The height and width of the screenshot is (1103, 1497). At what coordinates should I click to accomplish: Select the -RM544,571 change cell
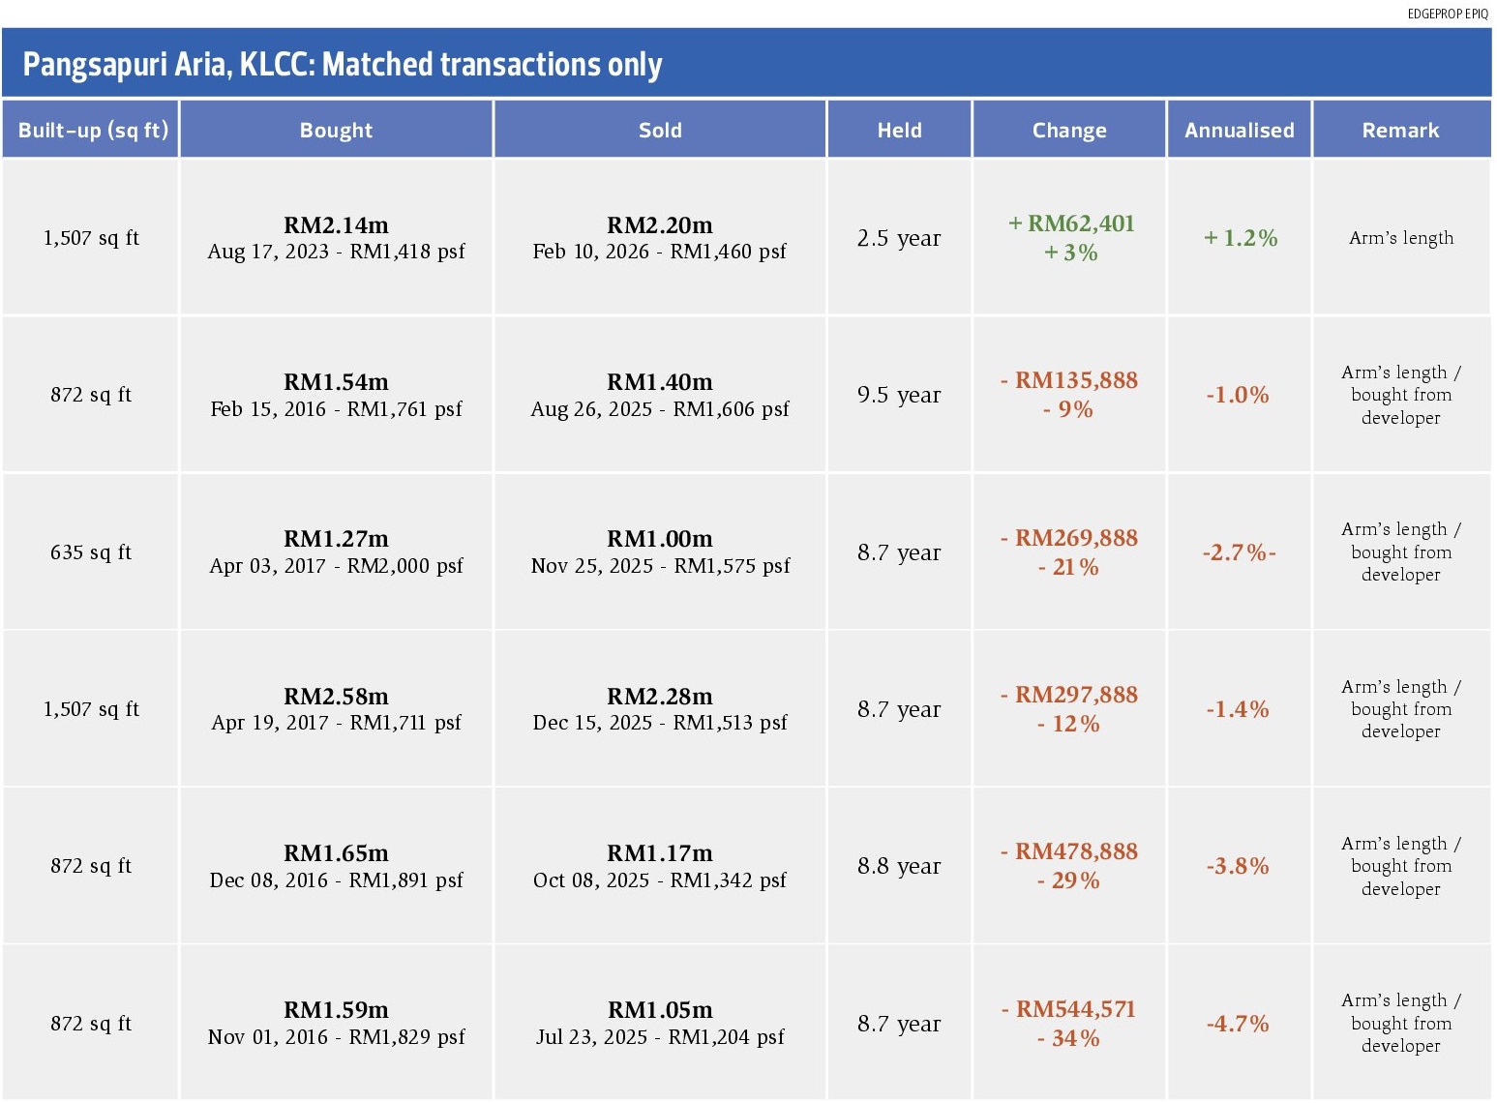(1069, 1023)
